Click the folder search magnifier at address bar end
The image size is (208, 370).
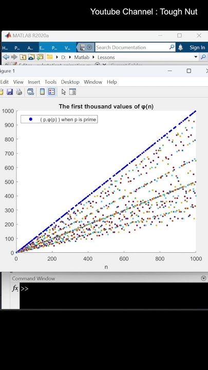pos(203,57)
